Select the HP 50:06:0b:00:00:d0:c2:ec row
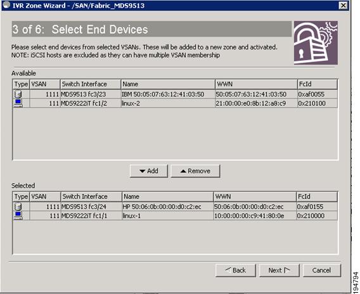Image resolution: width=360 pixels, height=294 pixels. click(175, 207)
